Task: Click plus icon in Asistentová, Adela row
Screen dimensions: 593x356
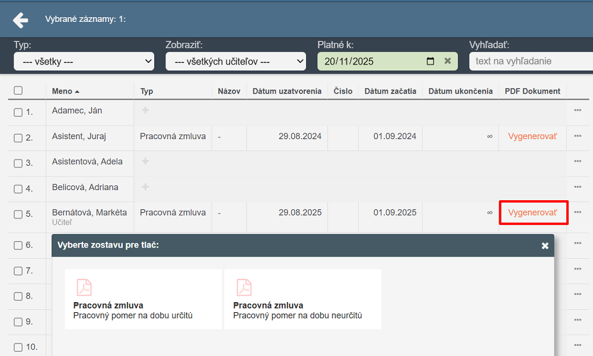Action: click(145, 161)
